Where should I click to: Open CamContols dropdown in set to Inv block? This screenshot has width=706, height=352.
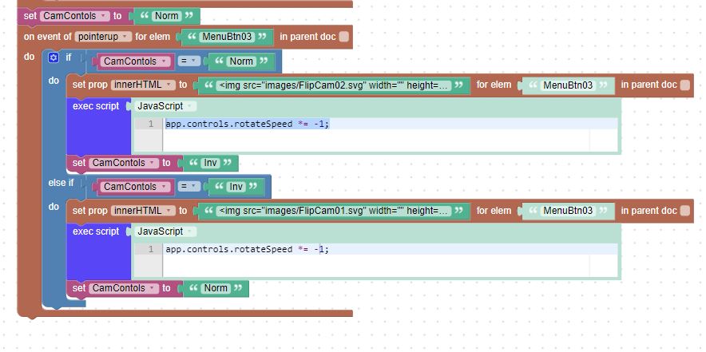pyautogui.click(x=124, y=163)
